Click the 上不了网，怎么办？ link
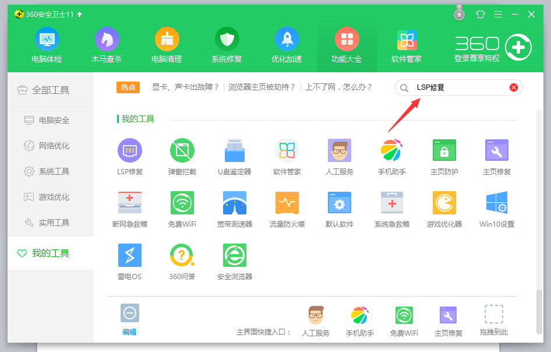This screenshot has width=551, height=352. pyautogui.click(x=339, y=87)
